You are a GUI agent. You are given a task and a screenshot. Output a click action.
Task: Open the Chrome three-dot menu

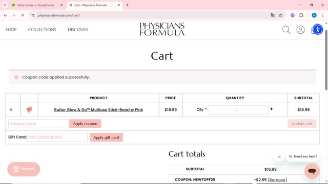pyautogui.click(x=323, y=15)
